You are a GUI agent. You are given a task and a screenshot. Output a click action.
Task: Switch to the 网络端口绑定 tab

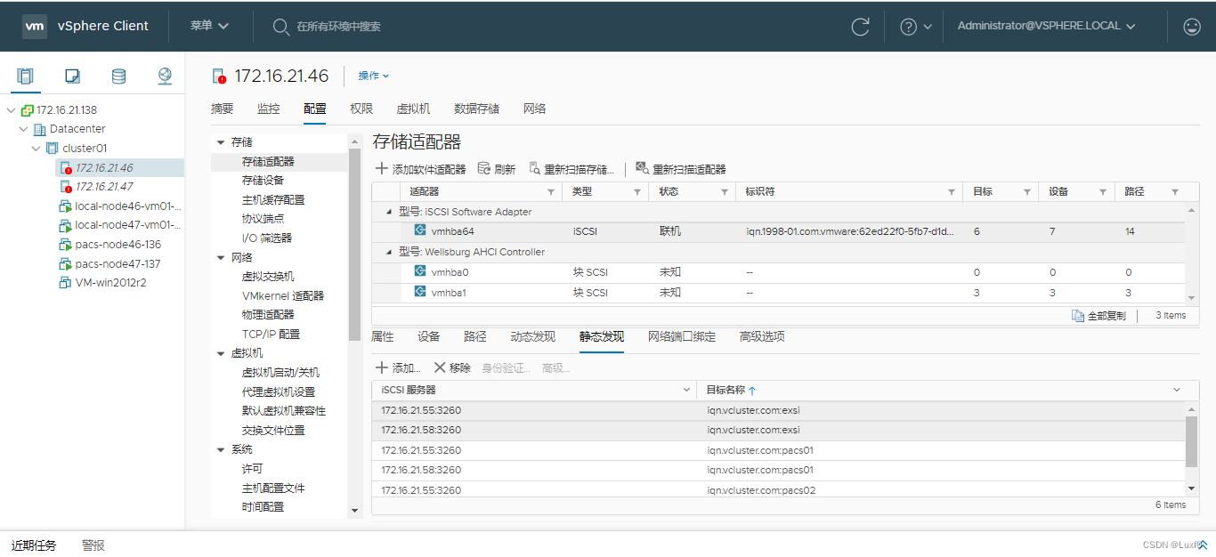682,336
